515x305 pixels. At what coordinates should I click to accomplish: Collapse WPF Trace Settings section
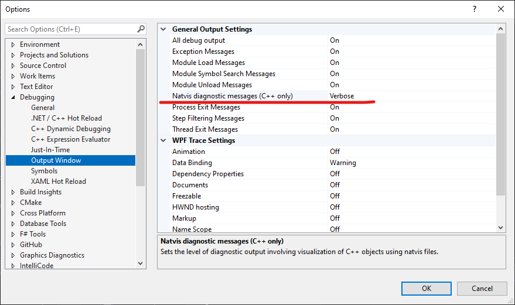(163, 140)
